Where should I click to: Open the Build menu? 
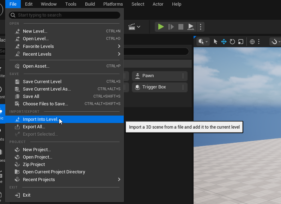pos(90,4)
